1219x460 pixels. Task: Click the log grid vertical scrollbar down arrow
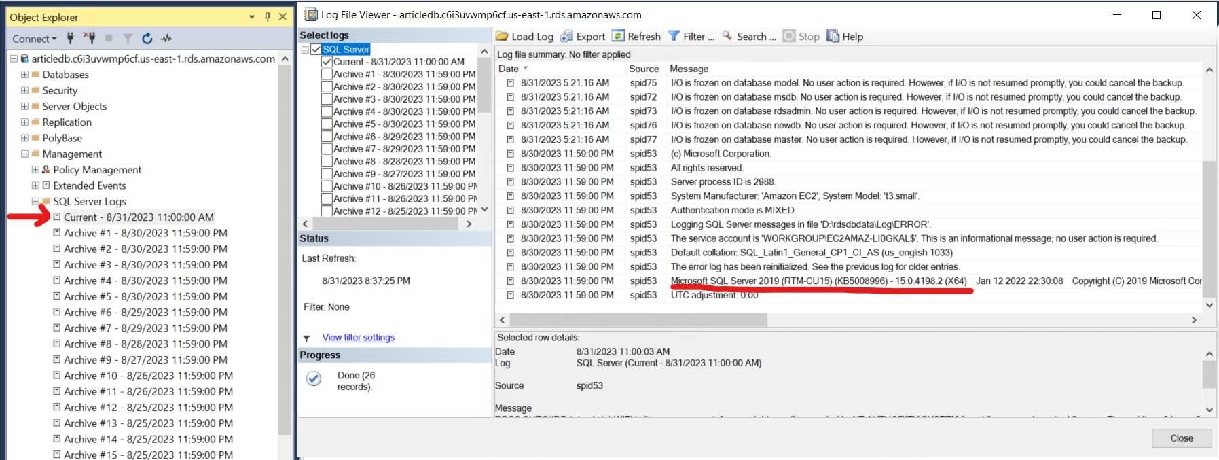pos(1209,305)
